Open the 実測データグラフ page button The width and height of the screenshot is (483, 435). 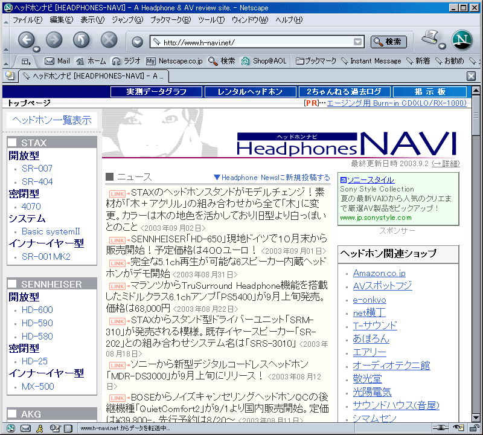pyautogui.click(x=156, y=92)
